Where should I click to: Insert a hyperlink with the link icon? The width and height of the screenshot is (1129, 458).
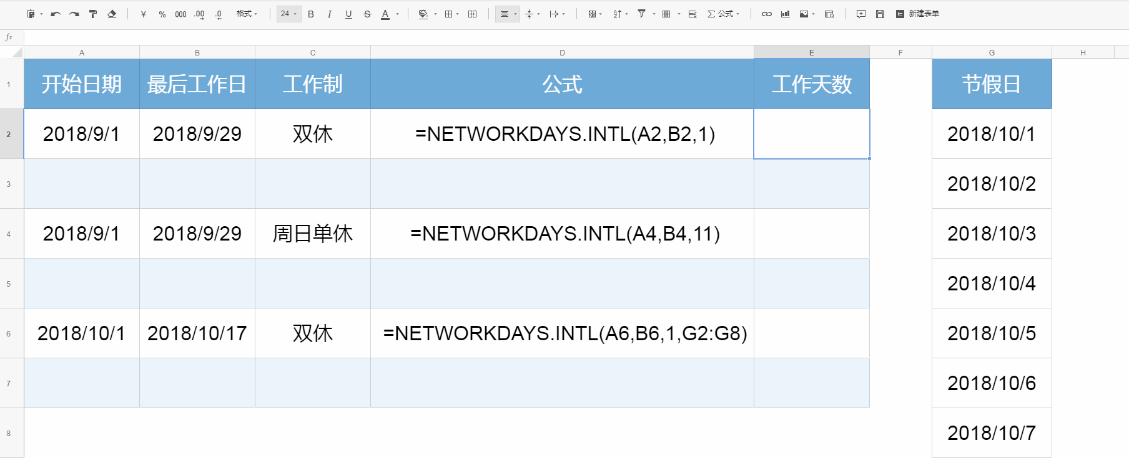tap(766, 14)
